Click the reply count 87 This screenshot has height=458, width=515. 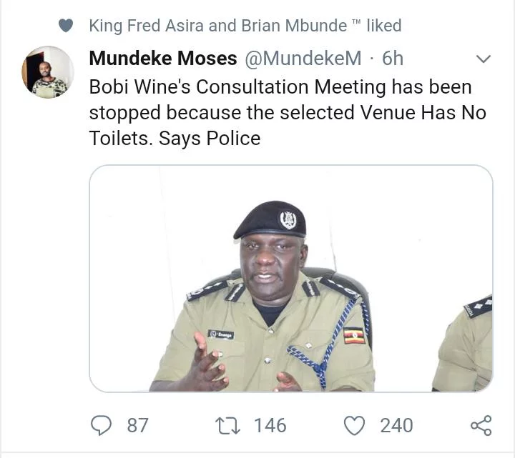click(x=137, y=426)
